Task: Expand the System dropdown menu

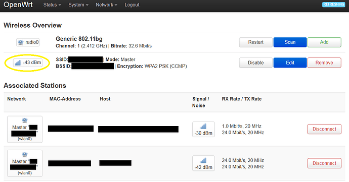Action: tap(78, 5)
